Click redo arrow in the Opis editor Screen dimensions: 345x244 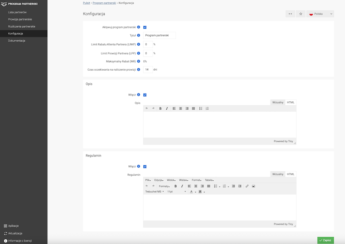coord(153,108)
